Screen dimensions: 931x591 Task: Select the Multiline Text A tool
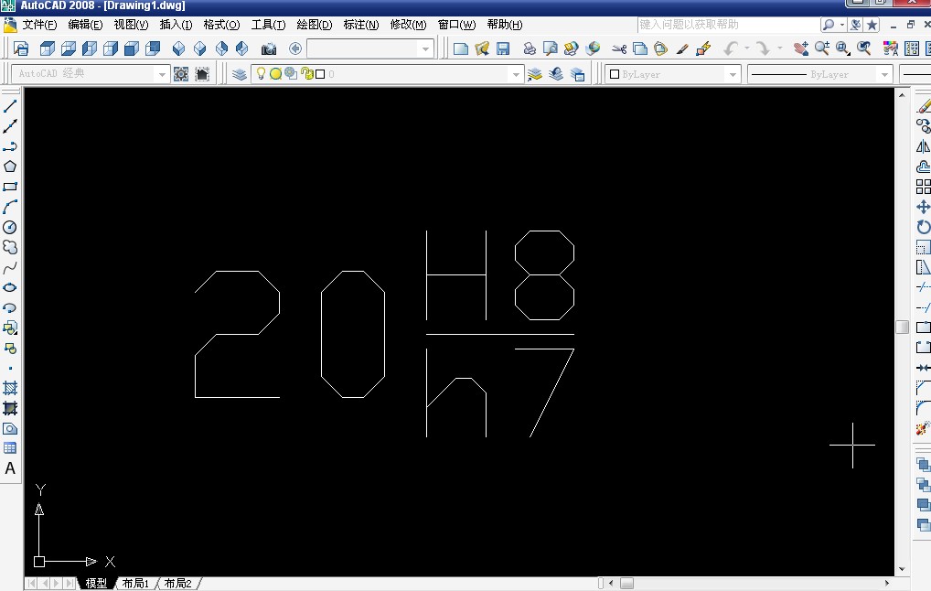click(x=10, y=468)
